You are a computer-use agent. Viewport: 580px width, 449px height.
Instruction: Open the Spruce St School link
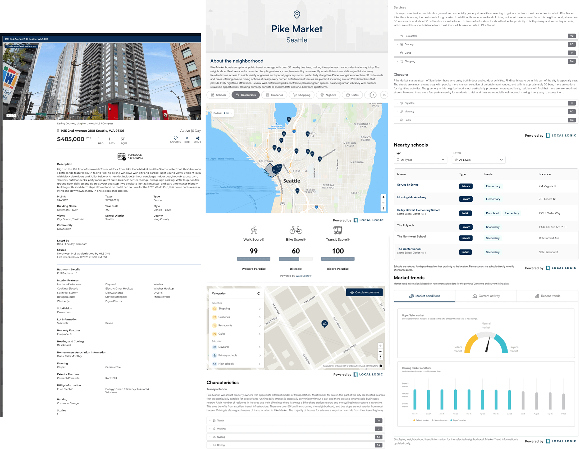coord(408,185)
